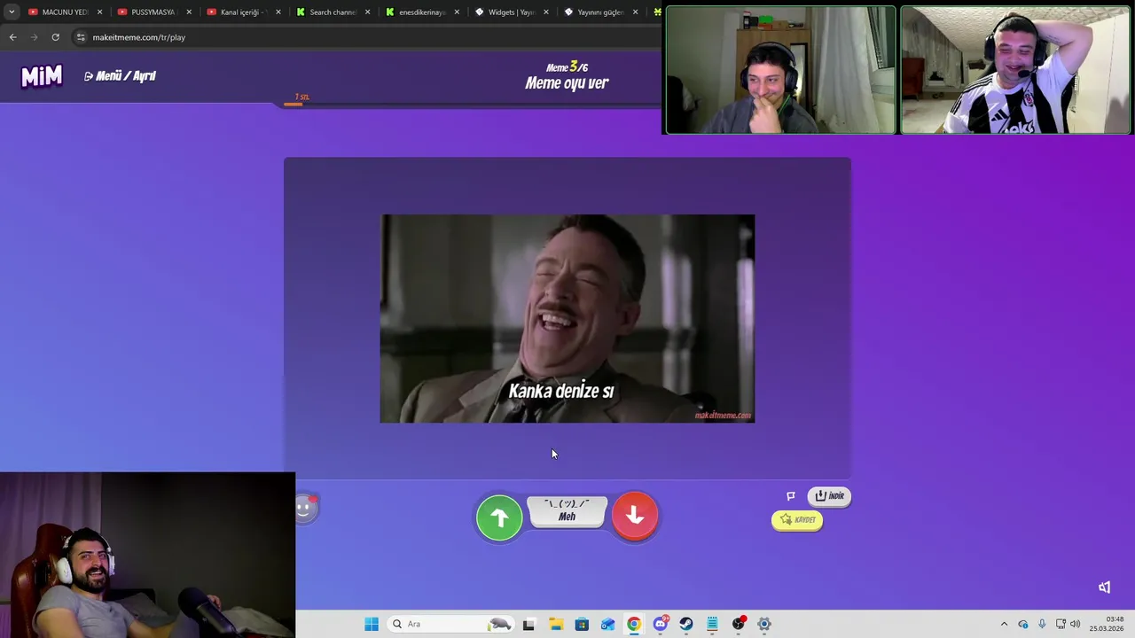
Task: Click the microphone tray icon
Action: pos(1042,624)
